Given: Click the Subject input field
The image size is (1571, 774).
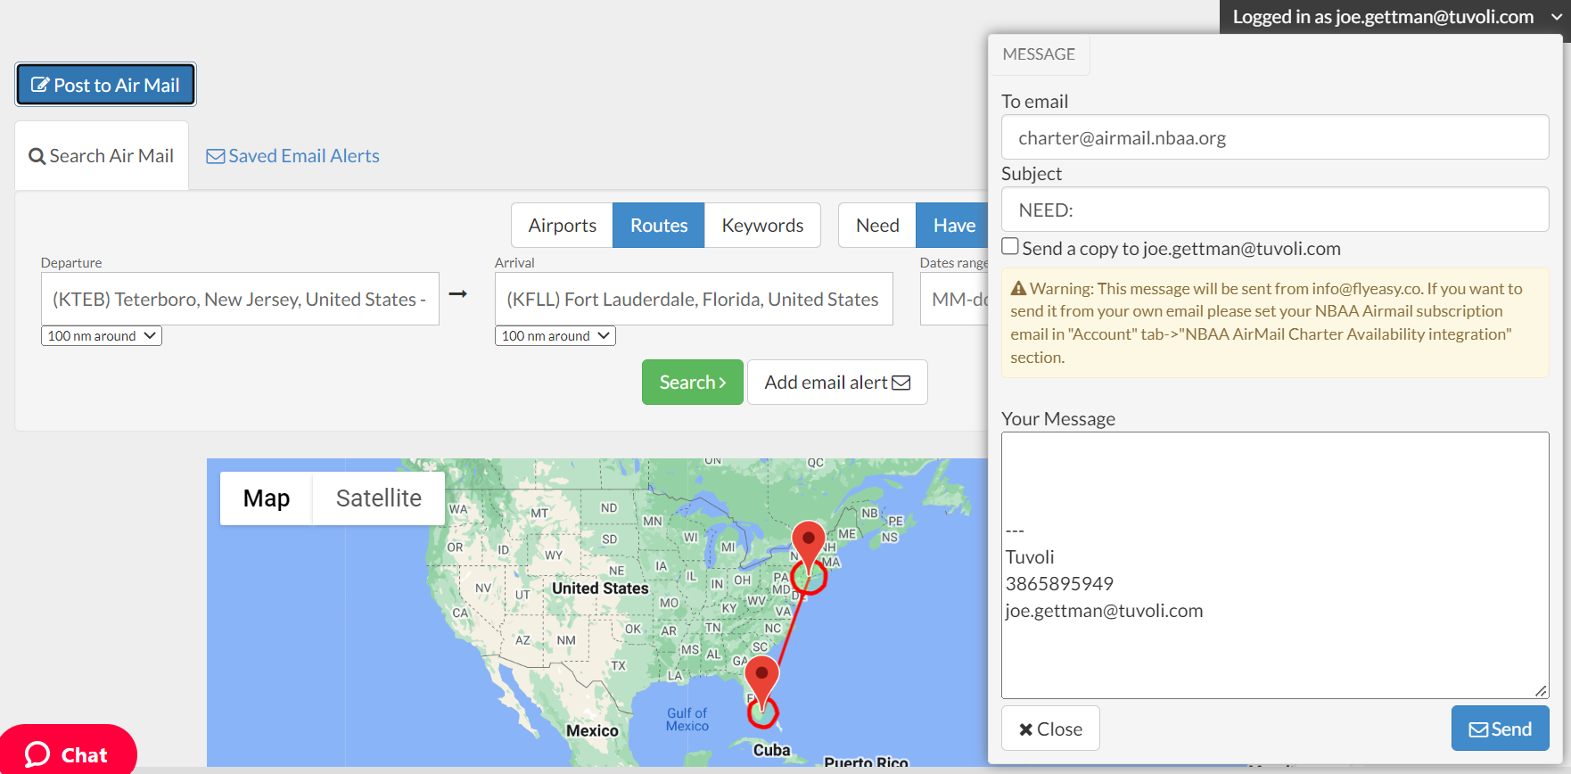Looking at the screenshot, I should (x=1274, y=210).
